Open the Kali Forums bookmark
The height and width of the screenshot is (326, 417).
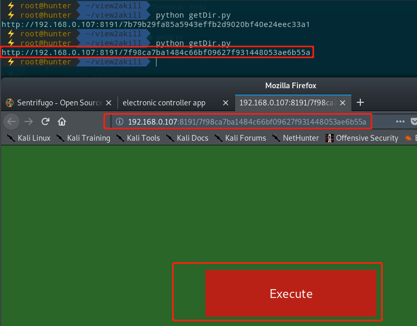(x=240, y=138)
